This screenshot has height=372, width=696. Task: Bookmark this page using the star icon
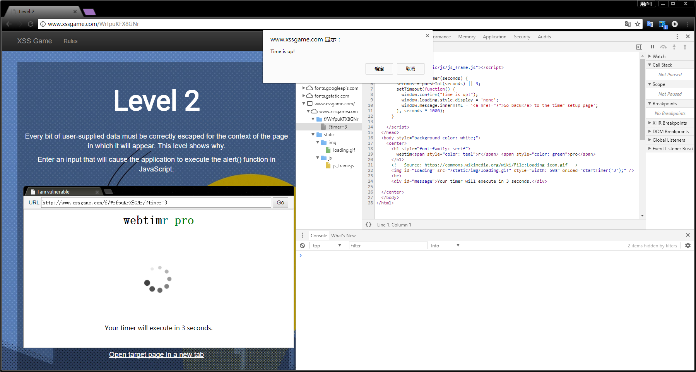(637, 24)
